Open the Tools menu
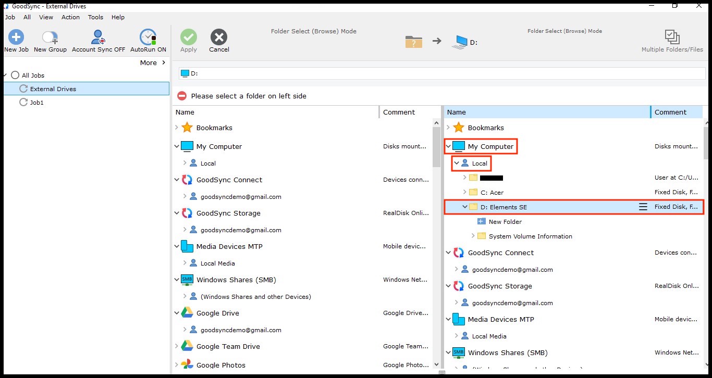 click(x=95, y=17)
